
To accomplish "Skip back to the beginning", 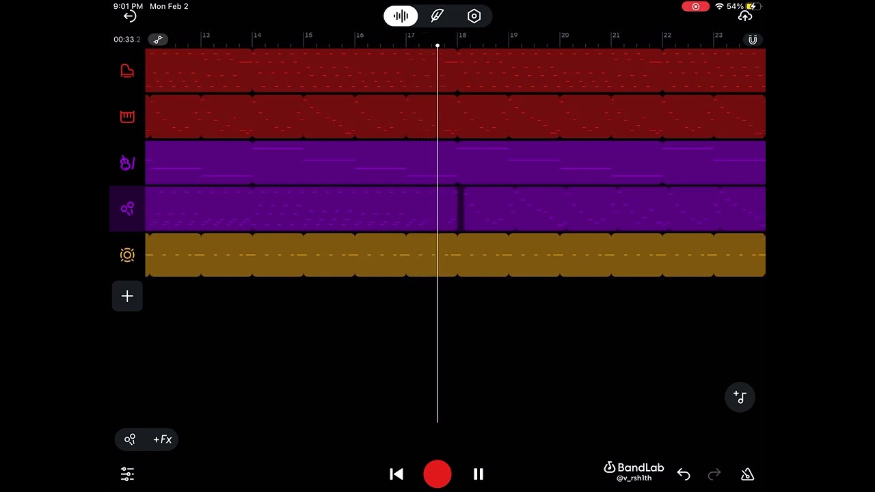I will [396, 474].
